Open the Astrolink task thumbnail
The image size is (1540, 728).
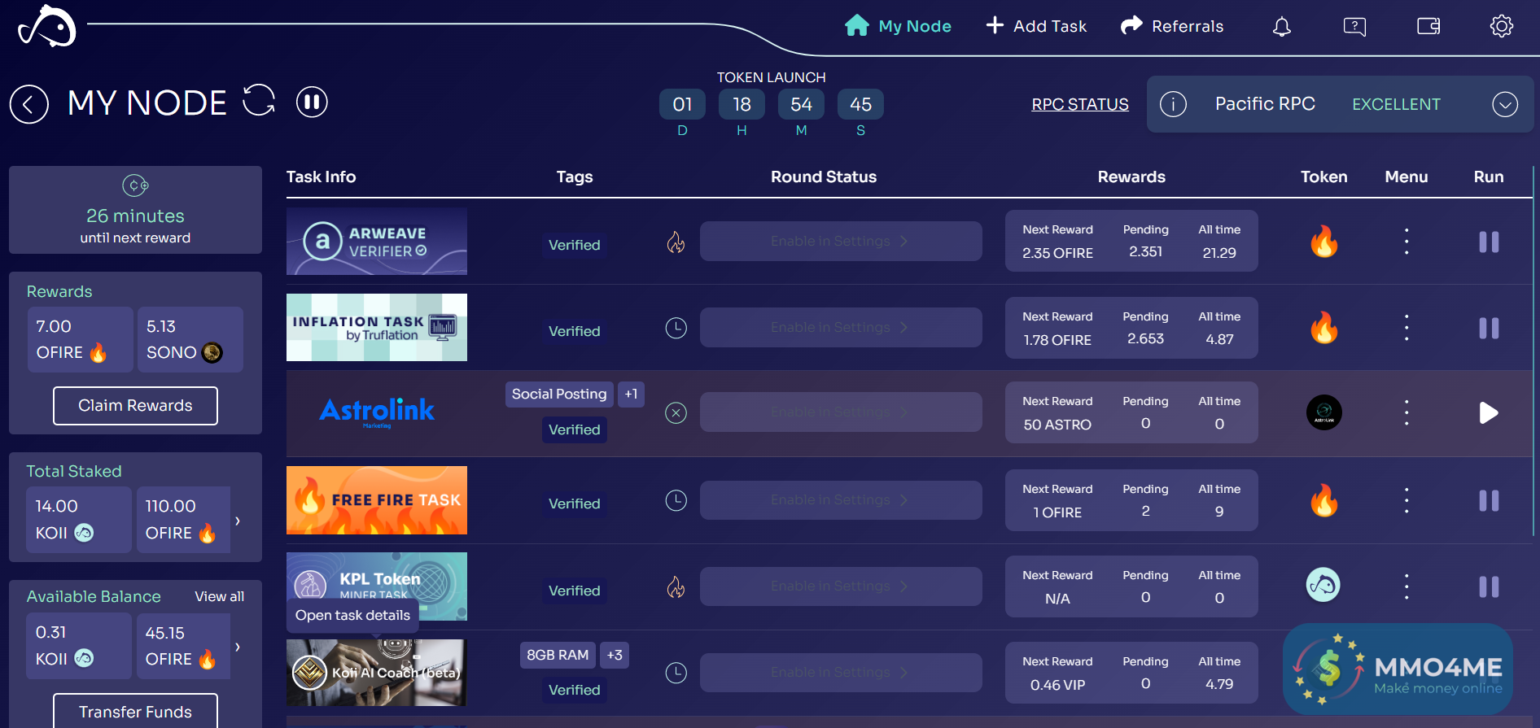pos(377,412)
